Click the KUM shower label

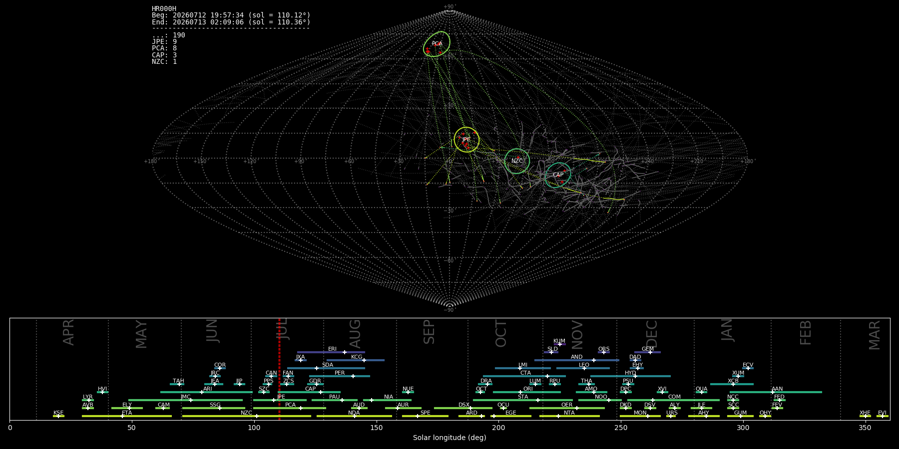coord(559,341)
